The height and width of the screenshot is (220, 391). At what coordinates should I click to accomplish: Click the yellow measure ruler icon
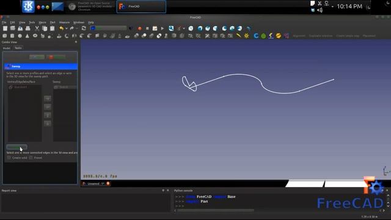pyautogui.click(x=239, y=36)
